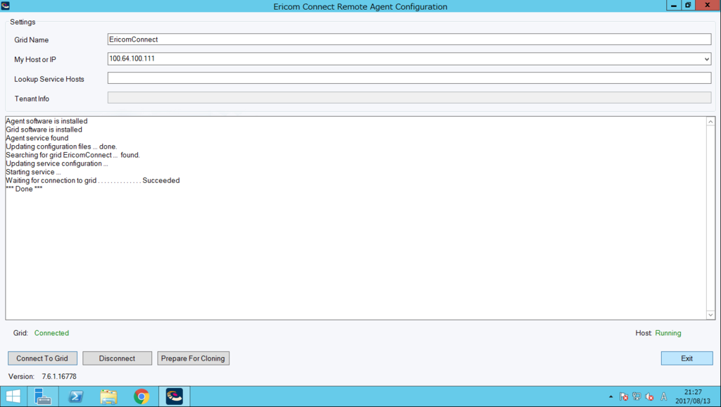The image size is (721, 407).
Task: Click the app icon in title bar
Action: [x=6, y=6]
